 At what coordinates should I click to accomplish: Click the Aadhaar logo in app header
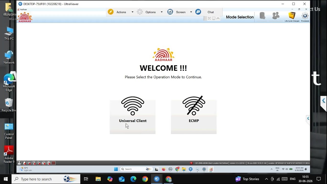click(25, 17)
